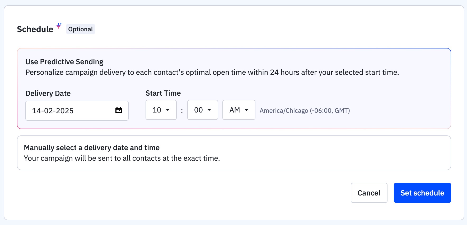Screen dimensions: 467x225
Task: Open the calendar picker icon
Action: click(x=119, y=110)
